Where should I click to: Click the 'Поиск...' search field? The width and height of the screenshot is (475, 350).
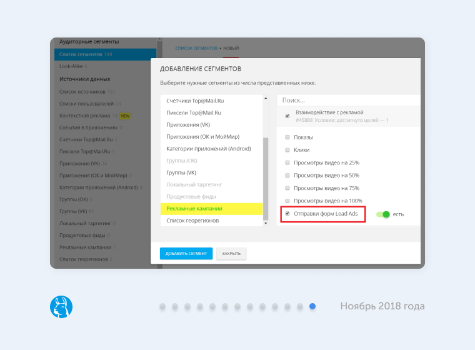347,100
